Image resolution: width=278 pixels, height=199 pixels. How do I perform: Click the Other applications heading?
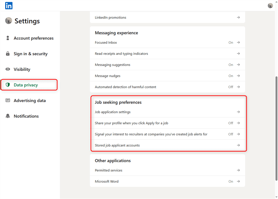pos(113,160)
